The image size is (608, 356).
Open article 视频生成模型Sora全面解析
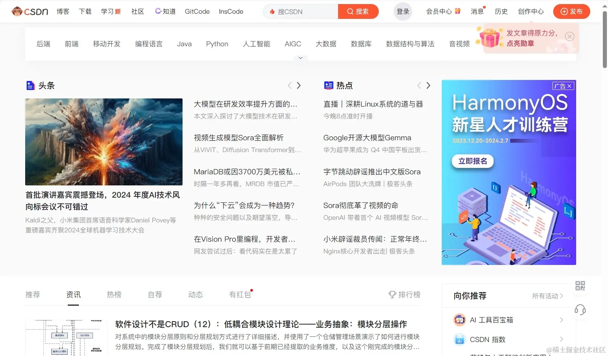point(238,138)
